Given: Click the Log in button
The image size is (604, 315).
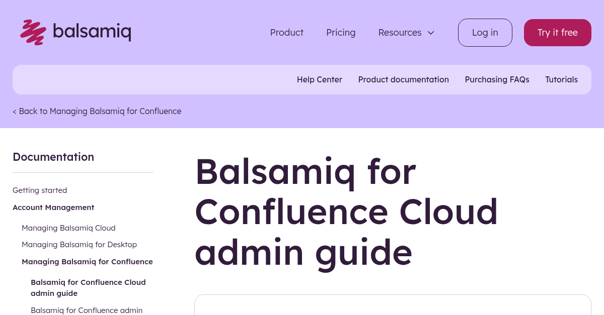Looking at the screenshot, I should [485, 33].
